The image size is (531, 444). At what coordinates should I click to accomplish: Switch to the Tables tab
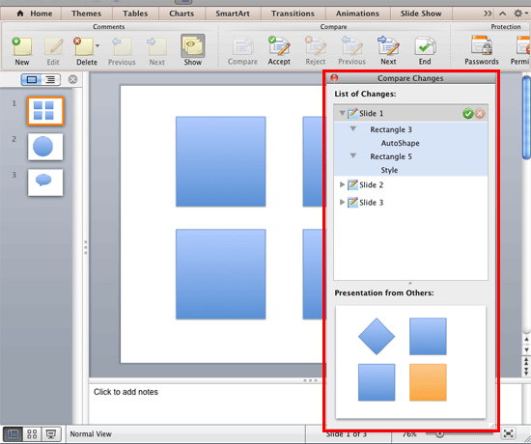click(x=135, y=14)
